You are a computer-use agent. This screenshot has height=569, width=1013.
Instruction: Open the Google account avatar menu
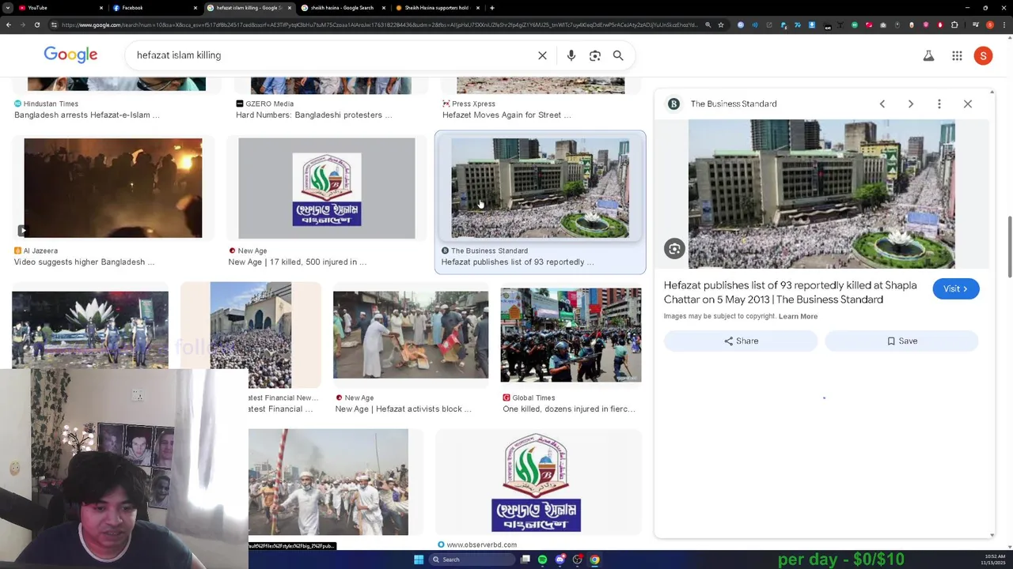coord(983,55)
